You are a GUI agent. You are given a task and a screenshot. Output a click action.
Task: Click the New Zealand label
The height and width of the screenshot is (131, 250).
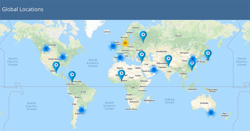(x=225, y=114)
